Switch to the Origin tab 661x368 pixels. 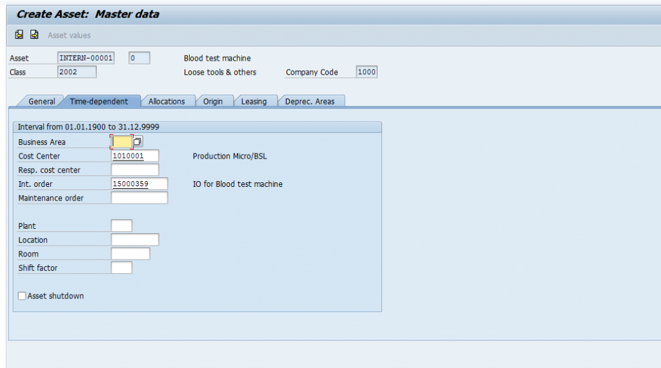click(x=213, y=101)
